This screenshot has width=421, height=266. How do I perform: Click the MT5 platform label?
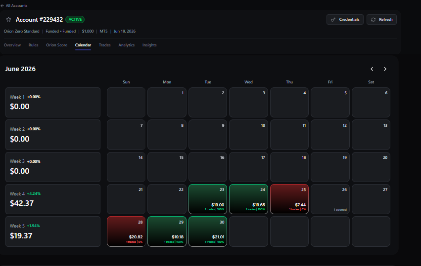tap(103, 32)
